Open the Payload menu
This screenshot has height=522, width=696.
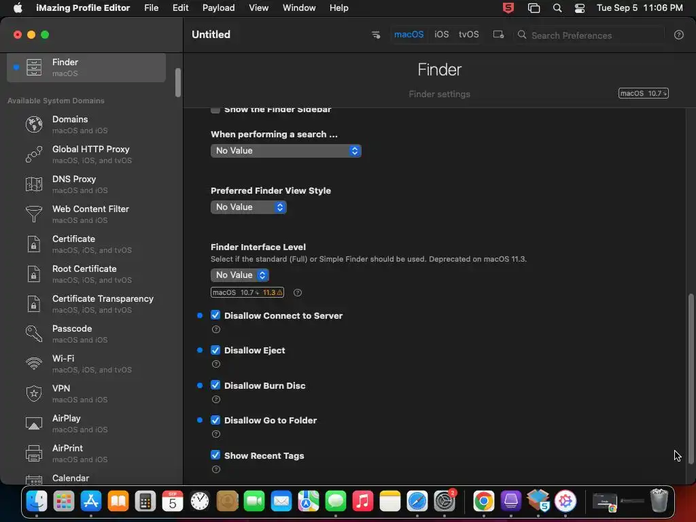coord(218,8)
